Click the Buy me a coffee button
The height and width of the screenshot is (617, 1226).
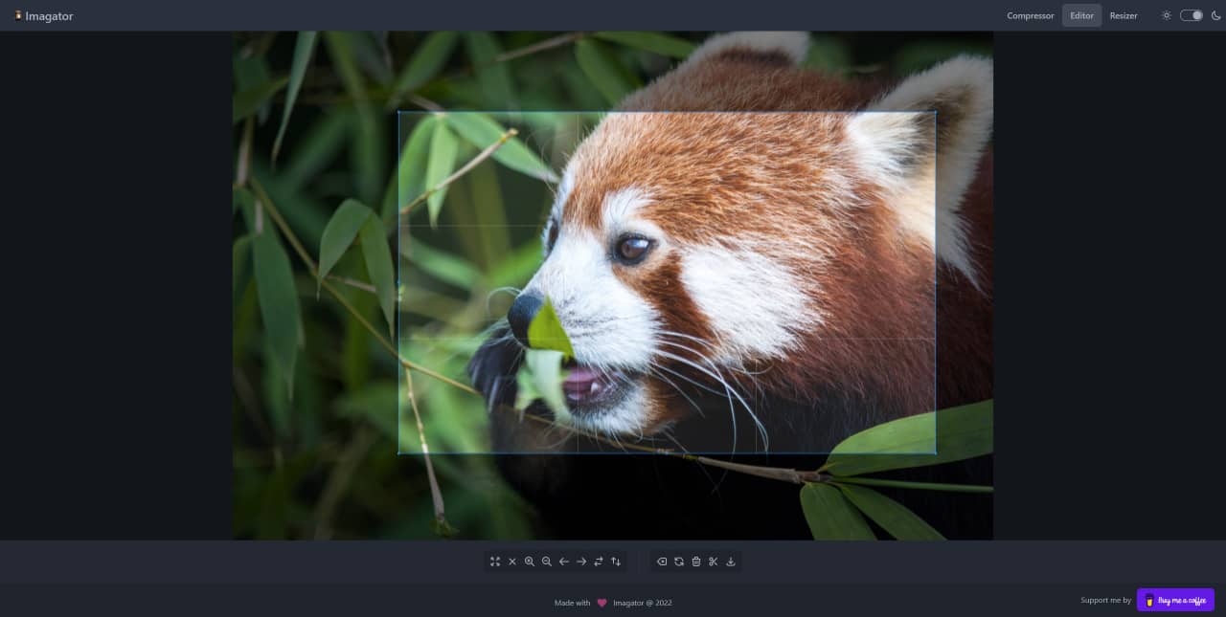coord(1175,600)
